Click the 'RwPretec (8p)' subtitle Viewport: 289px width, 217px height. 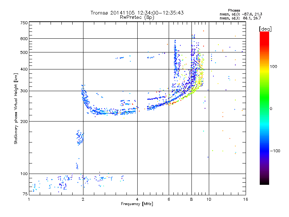137,17
